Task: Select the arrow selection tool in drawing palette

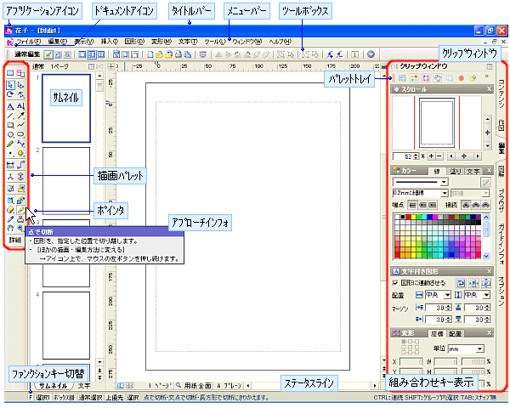Action: tap(10, 85)
